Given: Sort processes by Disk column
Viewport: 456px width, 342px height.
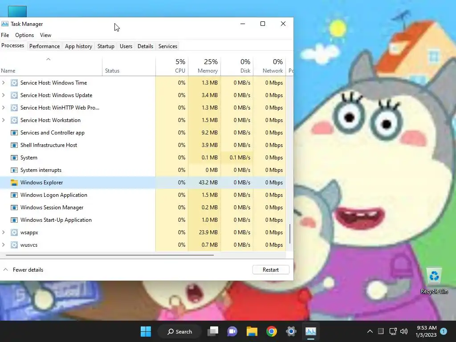Looking at the screenshot, I should tap(237, 66).
